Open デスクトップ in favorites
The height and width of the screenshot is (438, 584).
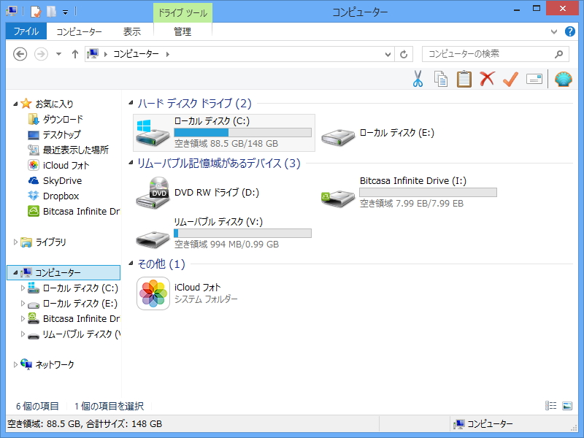tap(54, 134)
